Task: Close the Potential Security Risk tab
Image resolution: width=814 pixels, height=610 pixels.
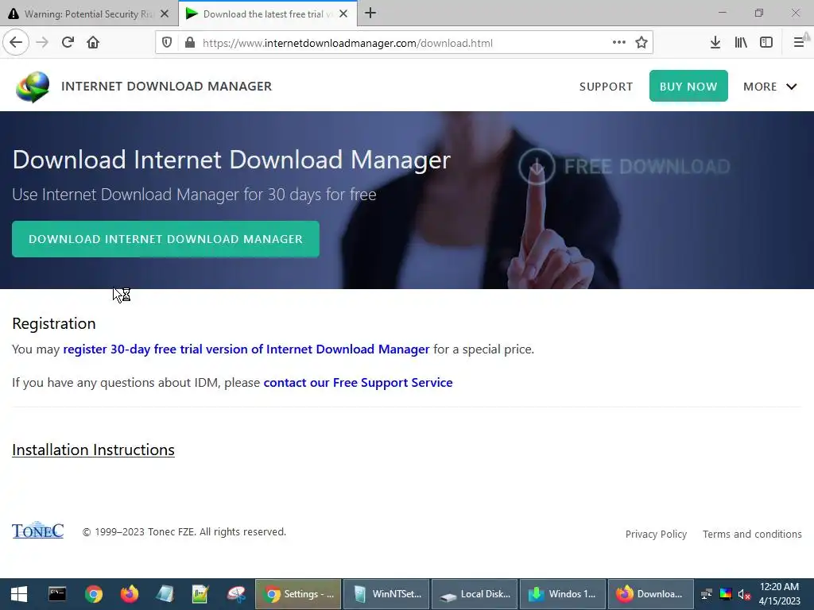Action: click(x=165, y=14)
